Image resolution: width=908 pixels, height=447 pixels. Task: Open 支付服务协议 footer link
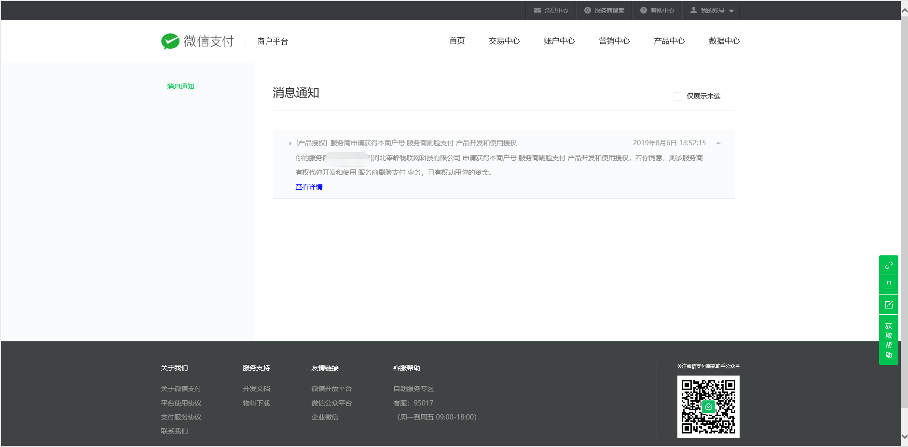(181, 417)
